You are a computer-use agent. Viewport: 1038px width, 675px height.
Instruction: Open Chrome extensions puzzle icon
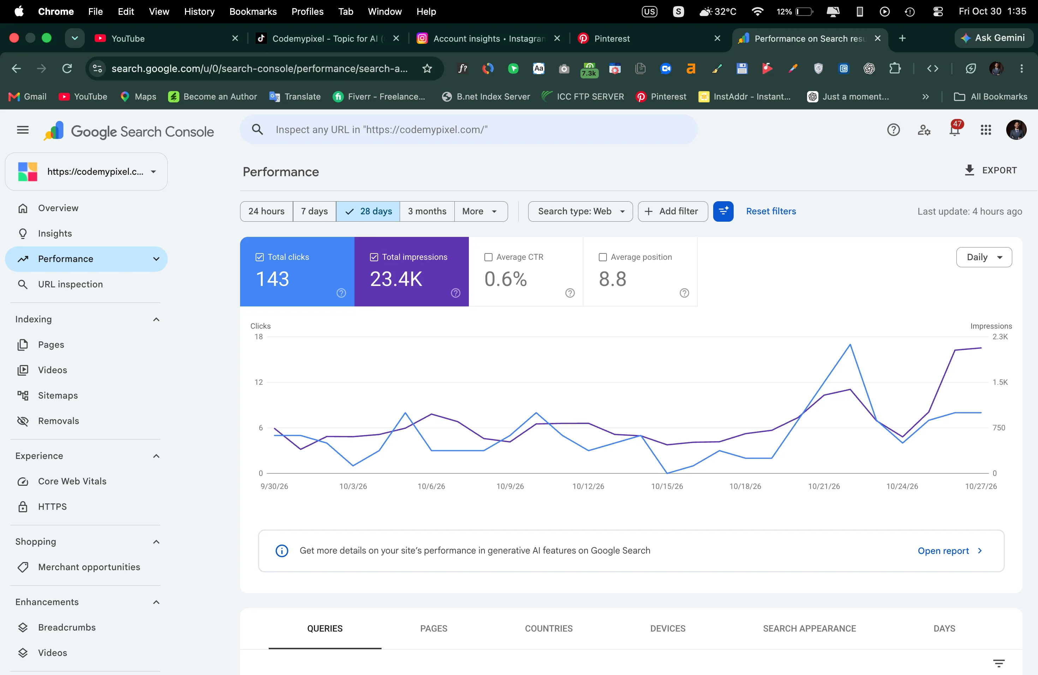[895, 68]
